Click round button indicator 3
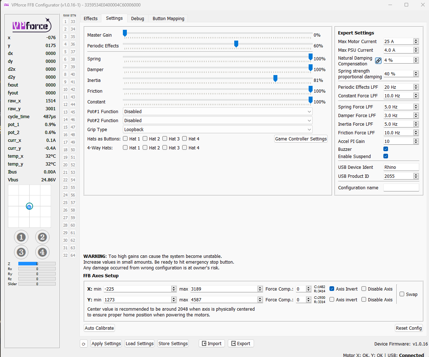Screen dimensions: 429x357 pos(21,252)
